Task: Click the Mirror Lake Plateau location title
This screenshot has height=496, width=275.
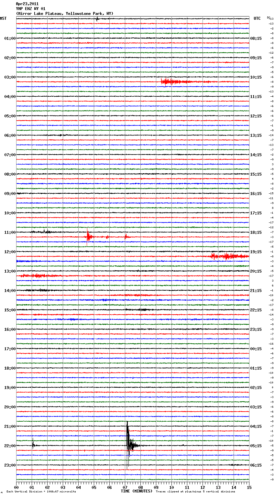Action: (x=65, y=14)
